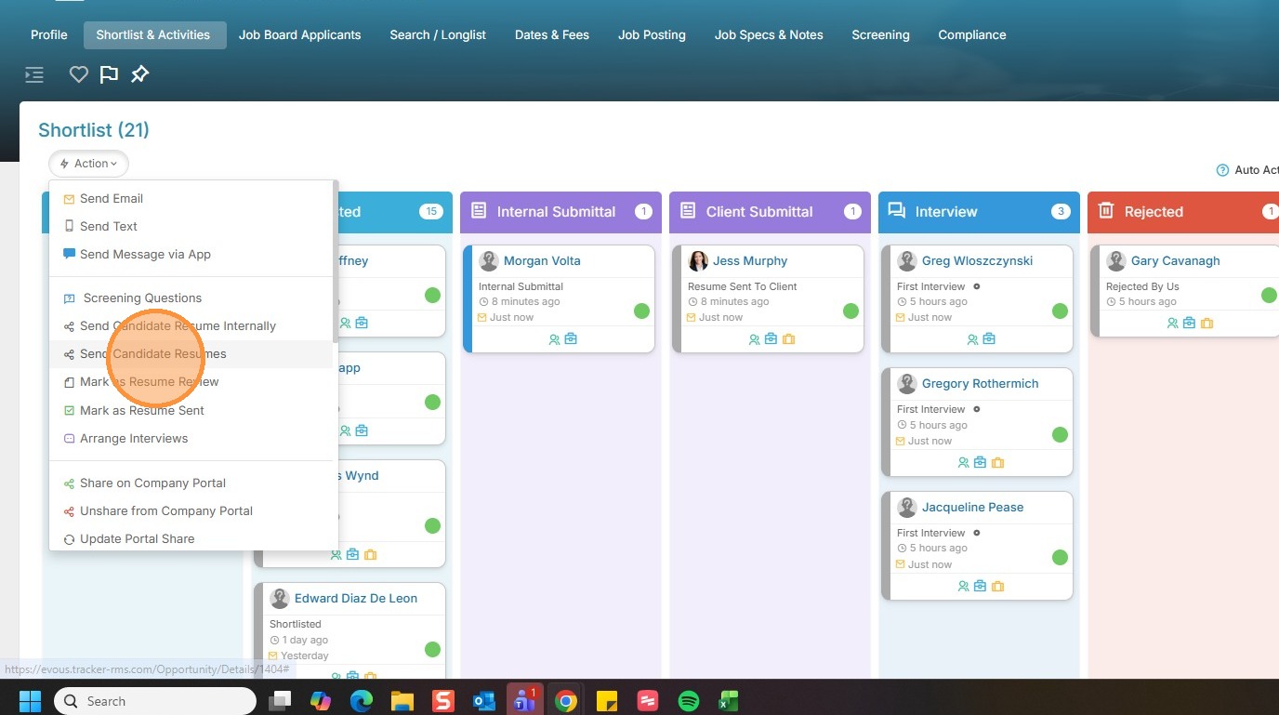Open Microsoft Edge from taskbar

tap(361, 701)
